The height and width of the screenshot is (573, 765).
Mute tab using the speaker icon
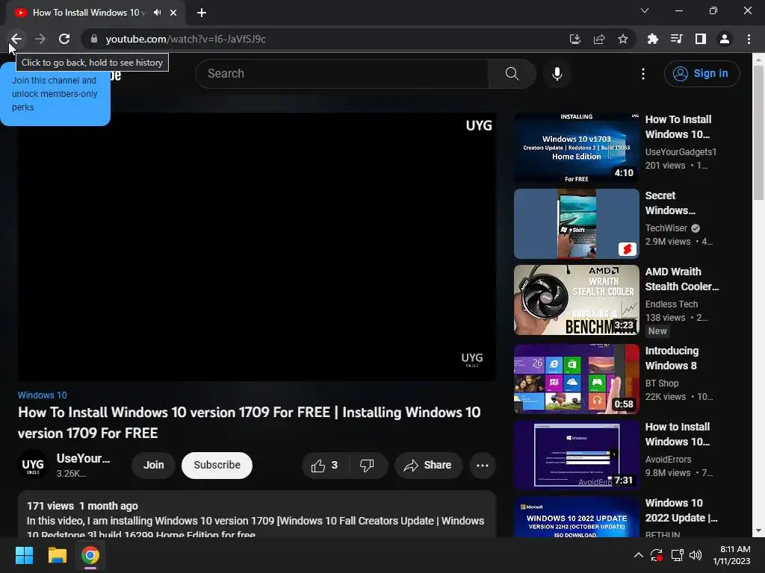(x=157, y=13)
